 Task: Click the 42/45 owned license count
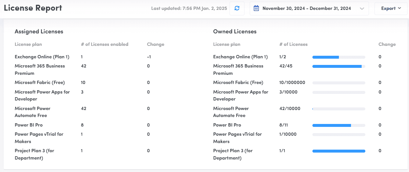(x=286, y=66)
